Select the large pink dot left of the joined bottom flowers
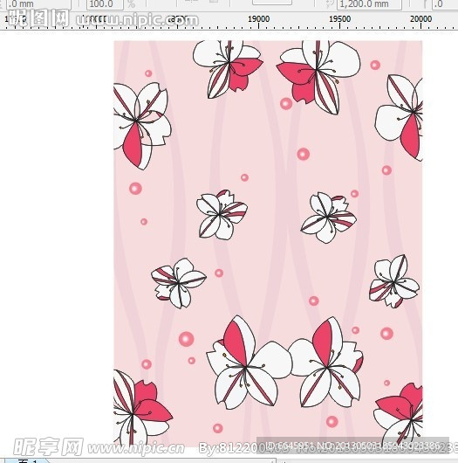This screenshot has height=463, width=458. [x=186, y=339]
